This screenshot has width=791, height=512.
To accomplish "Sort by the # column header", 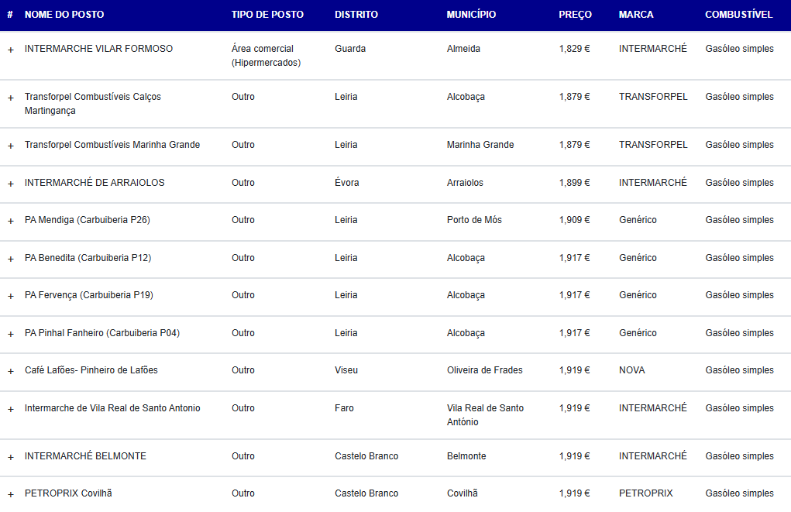I will click(9, 15).
